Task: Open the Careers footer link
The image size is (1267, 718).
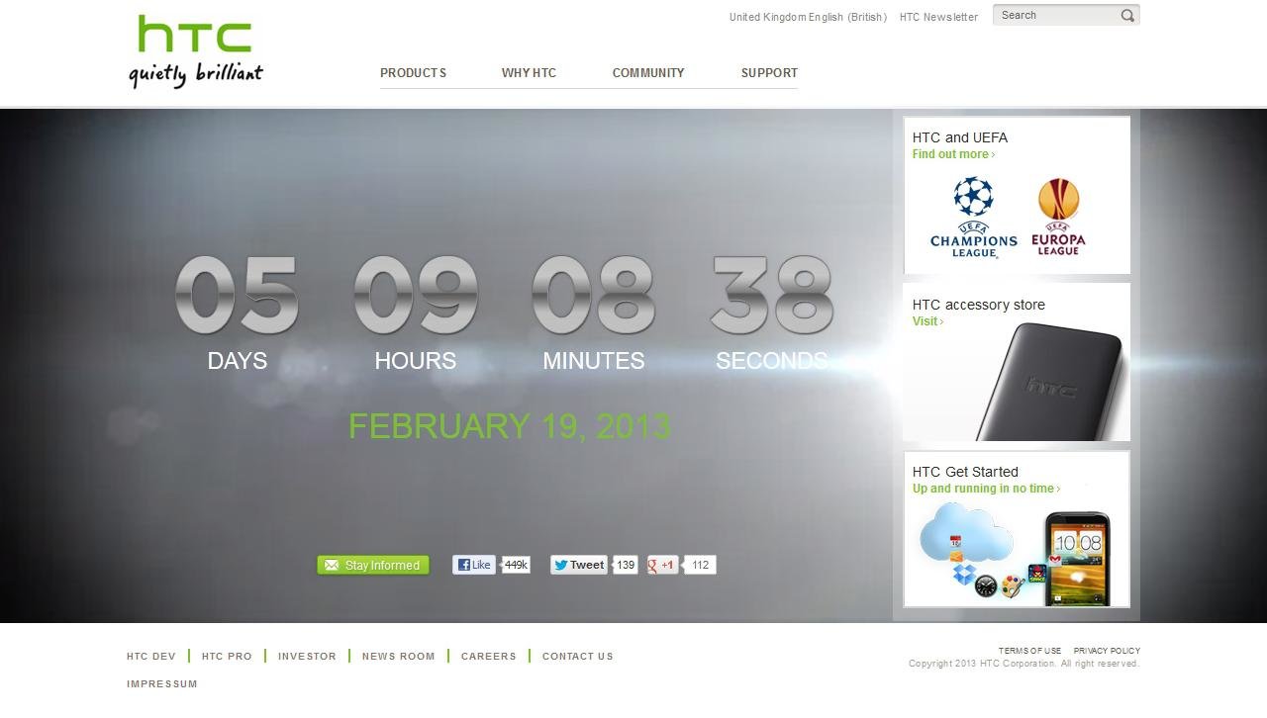Action: pos(489,656)
